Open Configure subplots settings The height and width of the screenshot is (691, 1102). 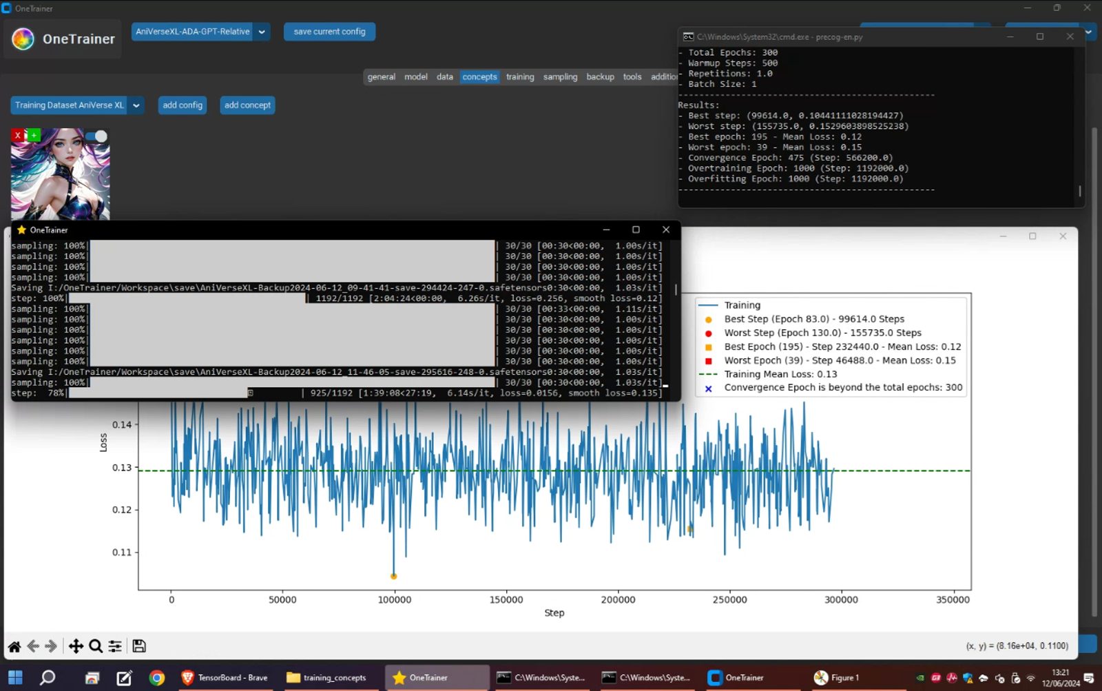115,646
